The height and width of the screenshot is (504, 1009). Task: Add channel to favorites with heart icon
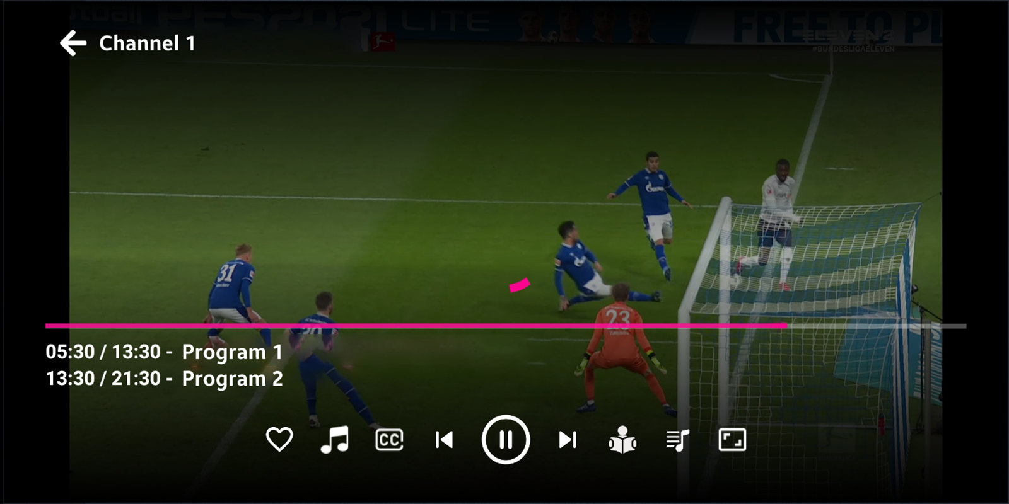click(x=279, y=440)
